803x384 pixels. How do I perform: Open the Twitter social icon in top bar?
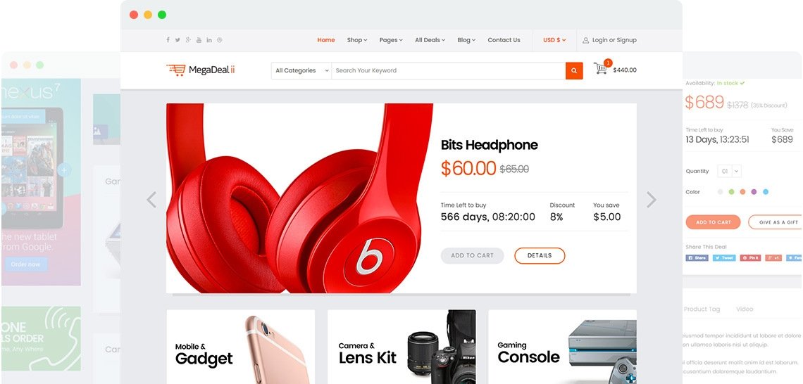tap(178, 40)
